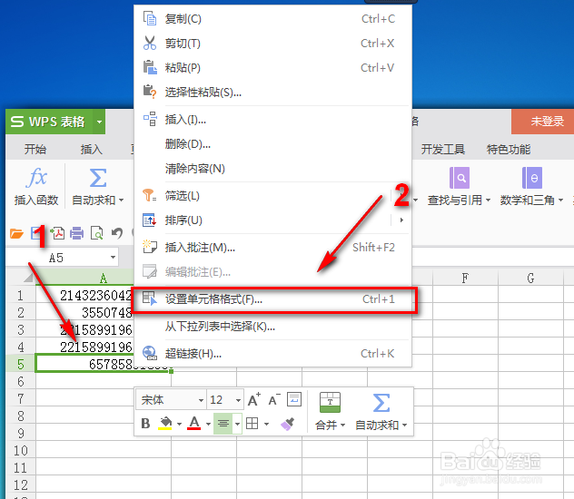This screenshot has width=574, height=499.
Task: Open the Filter (筛选) menu entry
Action: coord(272,196)
